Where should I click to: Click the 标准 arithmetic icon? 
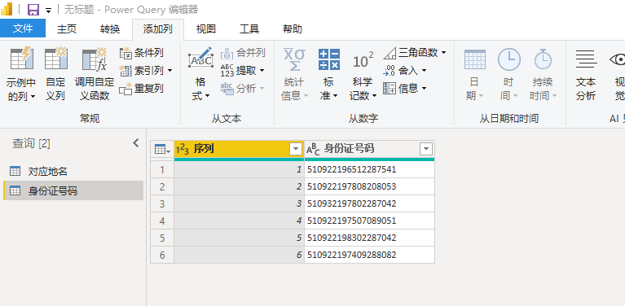(x=329, y=59)
